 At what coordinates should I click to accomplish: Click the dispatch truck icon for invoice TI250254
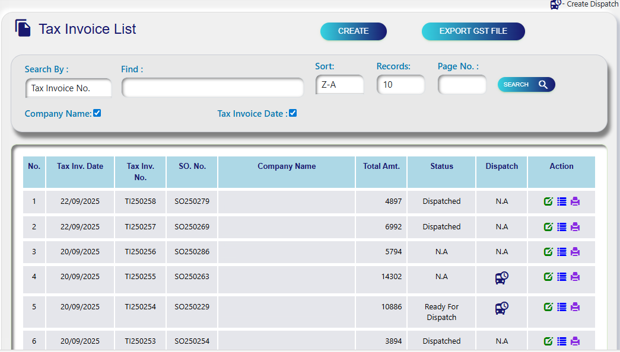coord(501,307)
